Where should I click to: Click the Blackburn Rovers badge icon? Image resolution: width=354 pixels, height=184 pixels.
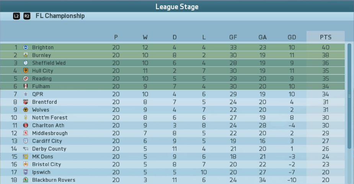click(26, 180)
